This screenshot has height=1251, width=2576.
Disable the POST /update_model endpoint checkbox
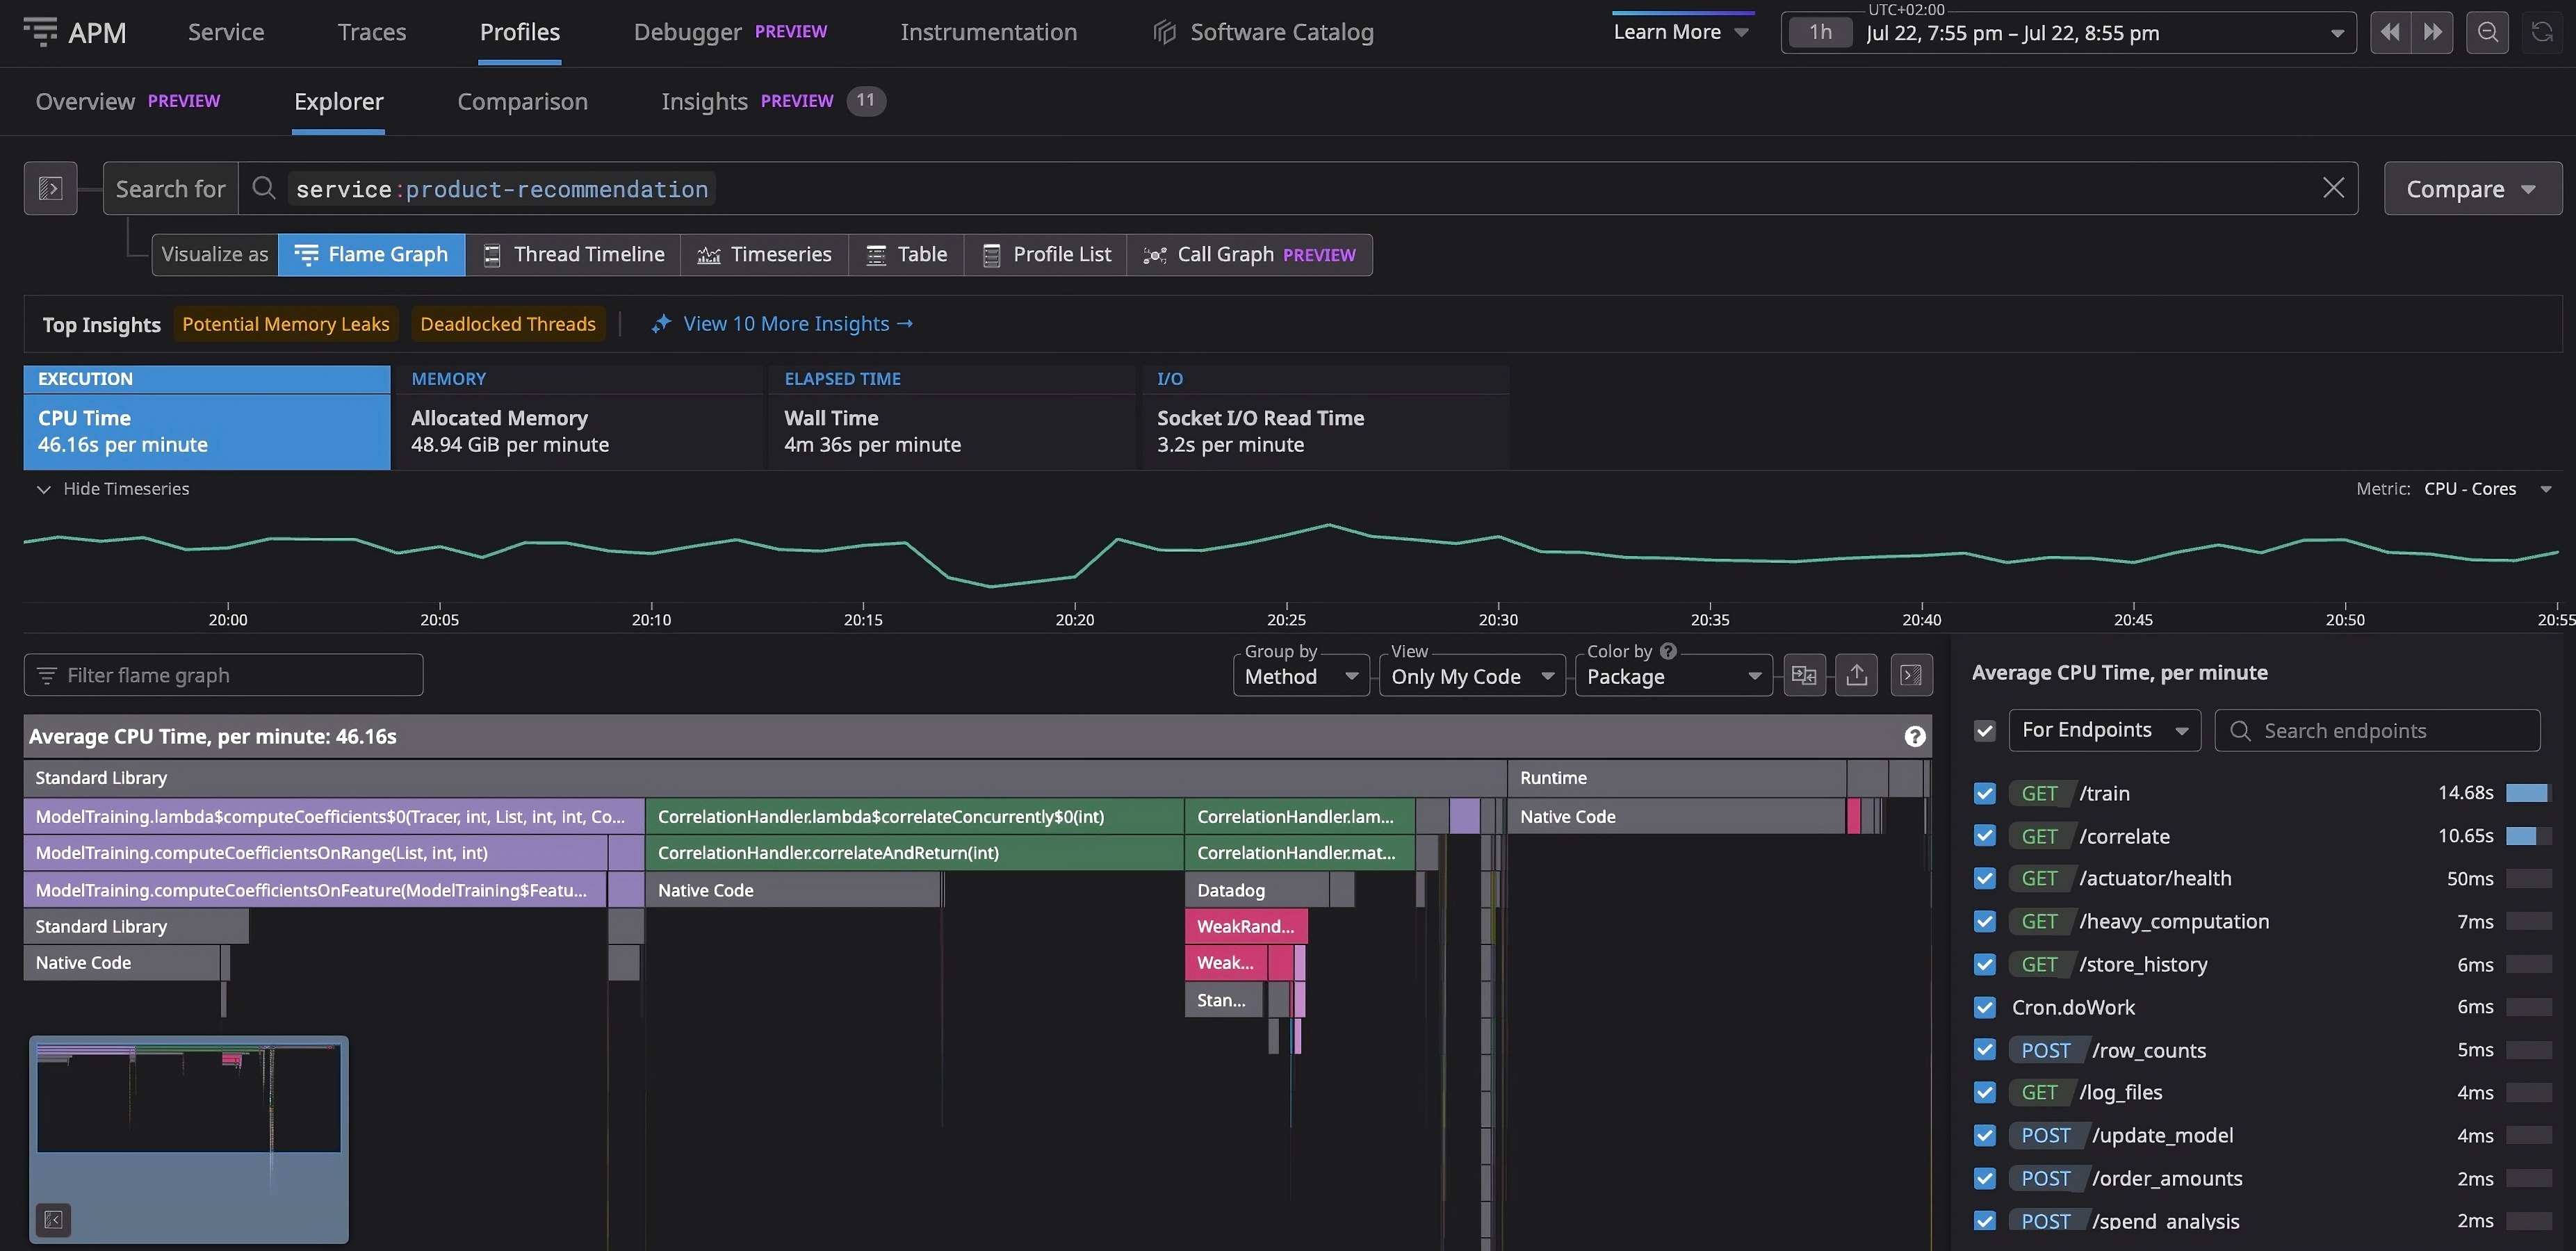1986,1135
